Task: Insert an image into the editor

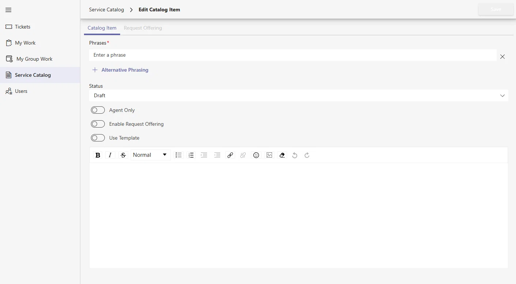Action: [269, 155]
